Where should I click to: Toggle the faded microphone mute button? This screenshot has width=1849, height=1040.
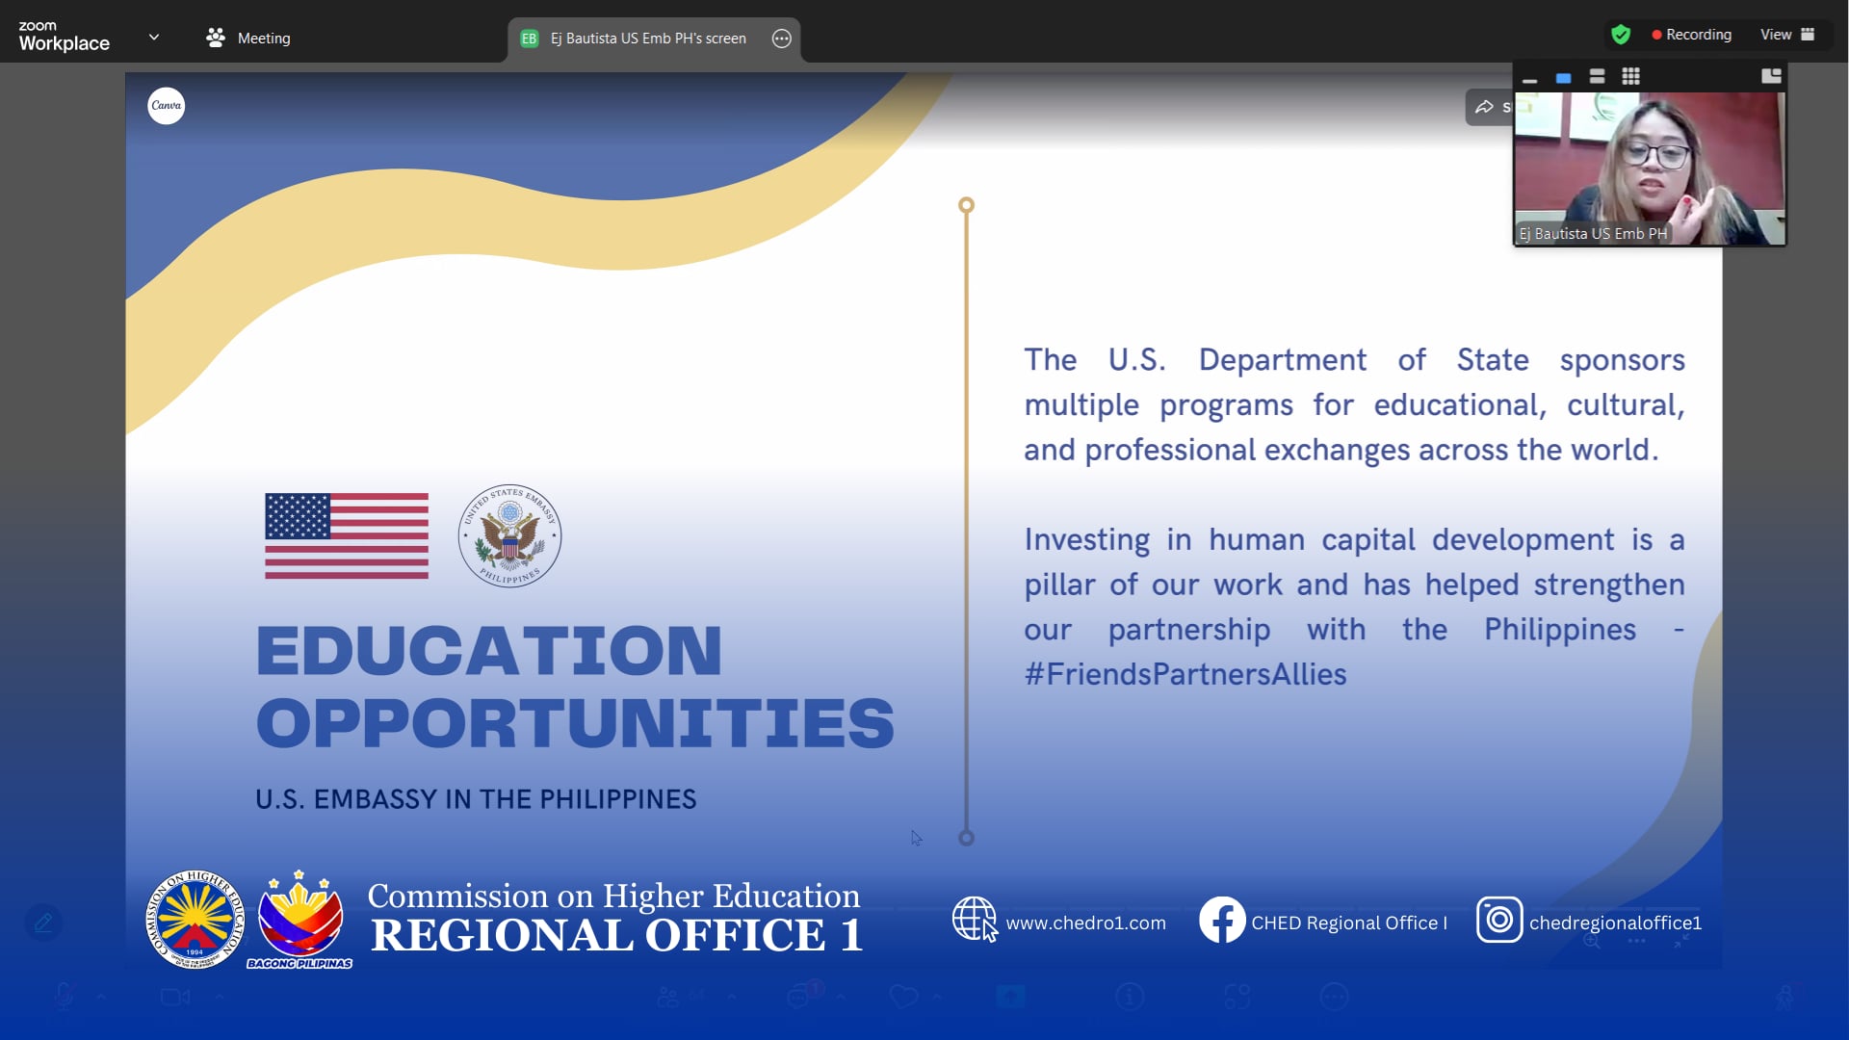(64, 997)
